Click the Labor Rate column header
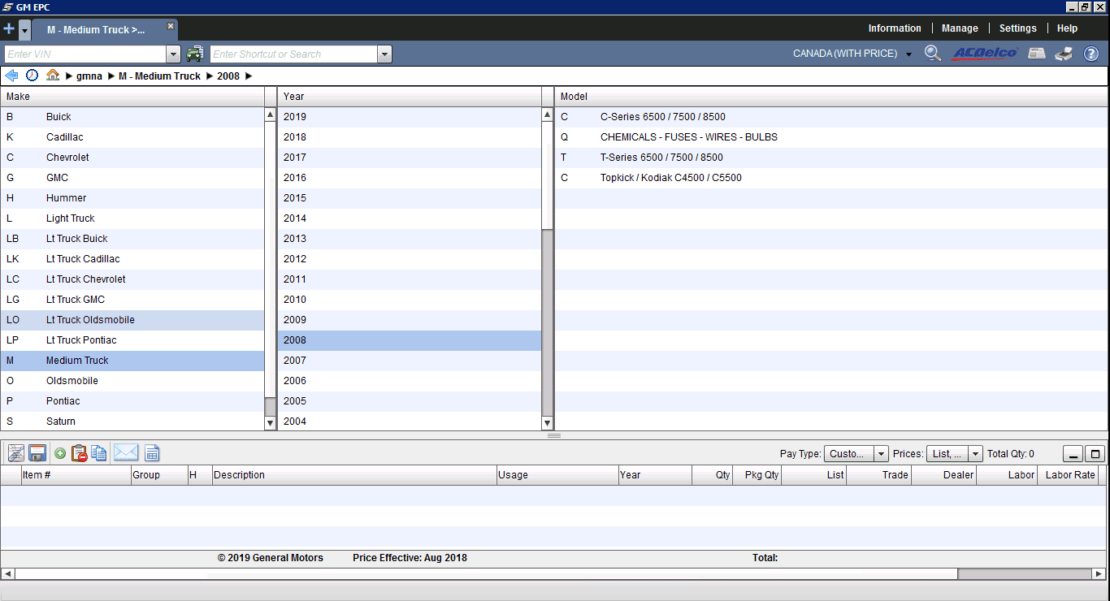 click(x=1069, y=475)
